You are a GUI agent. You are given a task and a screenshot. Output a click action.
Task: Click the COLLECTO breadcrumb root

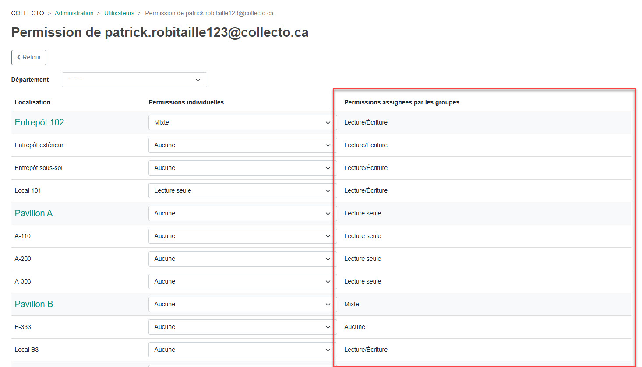(x=28, y=13)
